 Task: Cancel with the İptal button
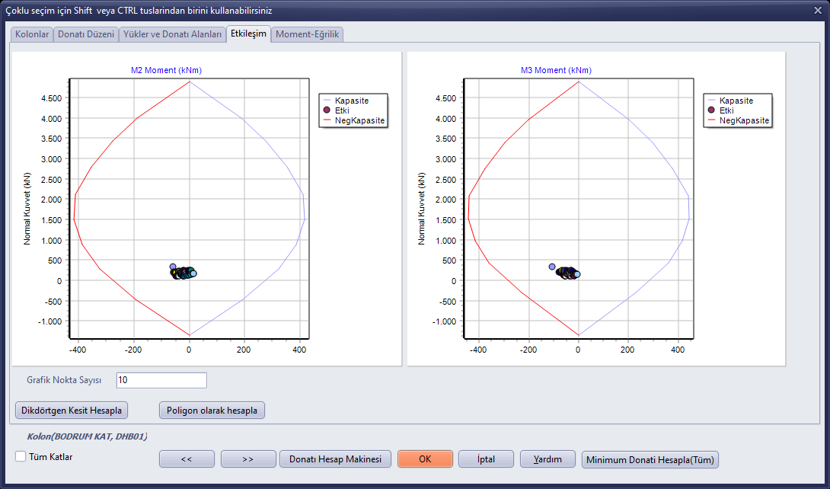[x=486, y=459]
